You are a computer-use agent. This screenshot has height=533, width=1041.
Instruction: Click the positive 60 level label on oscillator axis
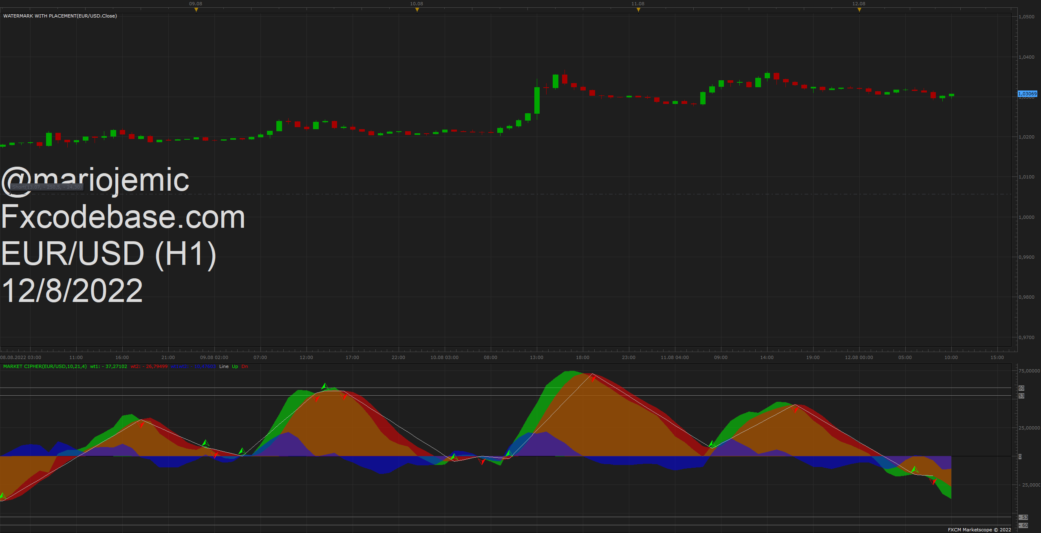click(1021, 388)
